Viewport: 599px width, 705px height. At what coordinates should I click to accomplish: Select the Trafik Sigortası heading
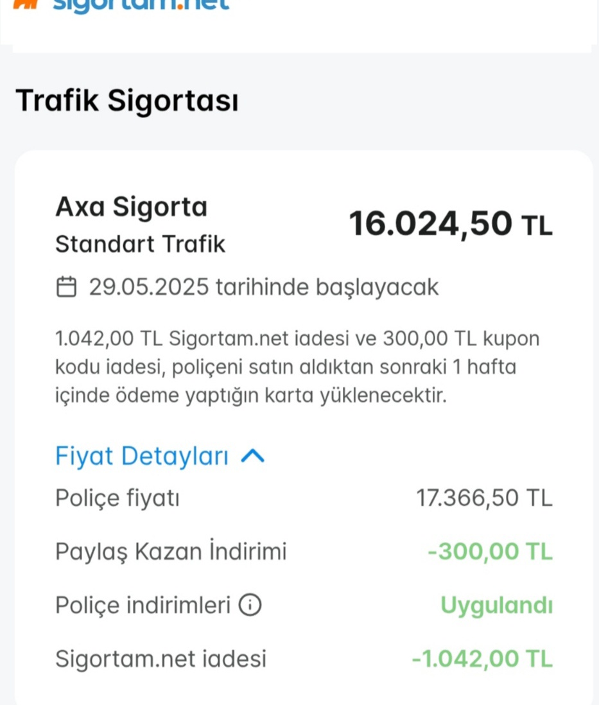coord(127,100)
